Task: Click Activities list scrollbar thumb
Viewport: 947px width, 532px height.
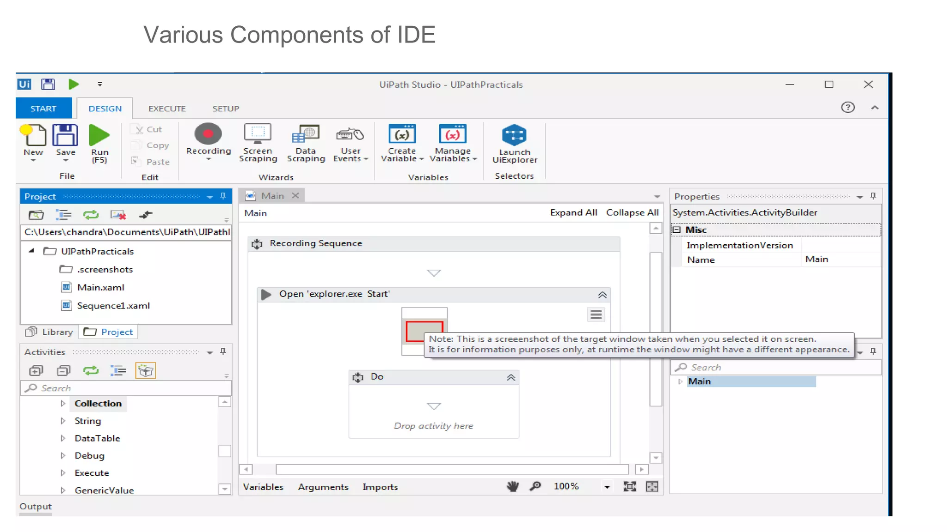Action: click(x=224, y=451)
